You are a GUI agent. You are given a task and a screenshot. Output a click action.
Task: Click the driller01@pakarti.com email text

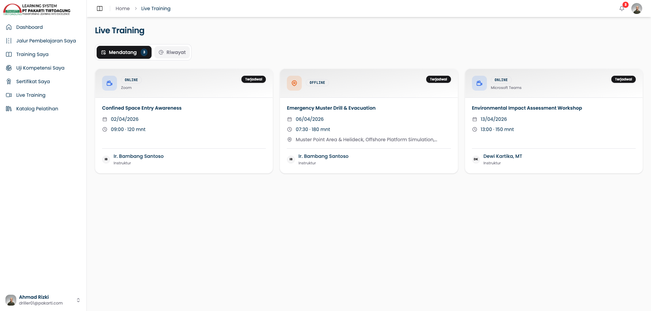(41, 303)
